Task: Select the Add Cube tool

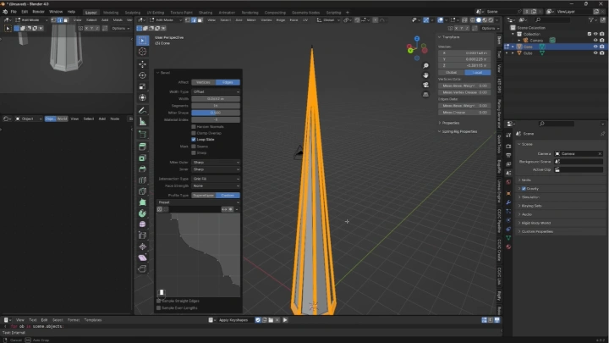Action: tap(143, 135)
